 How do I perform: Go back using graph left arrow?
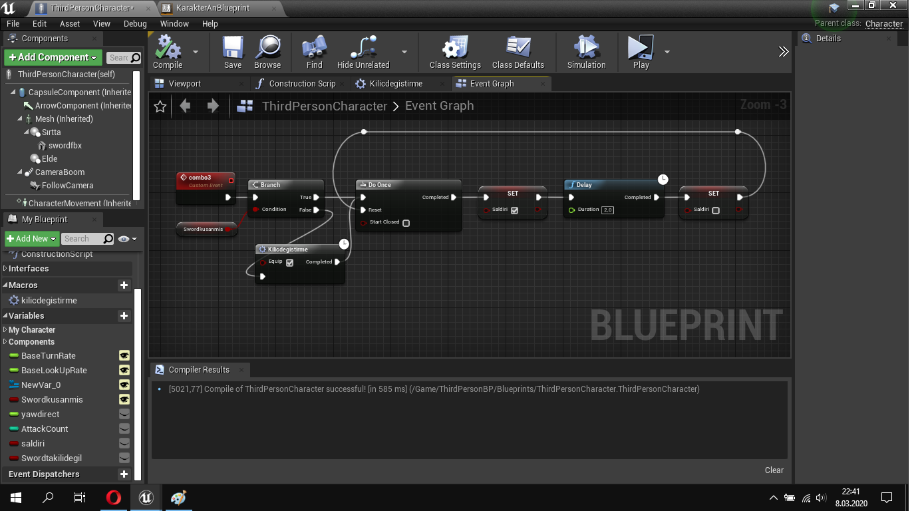185,106
